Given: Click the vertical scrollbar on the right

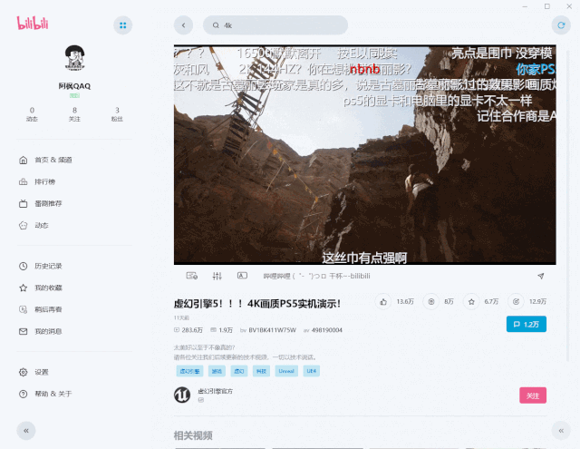Looking at the screenshot, I should point(567,205).
